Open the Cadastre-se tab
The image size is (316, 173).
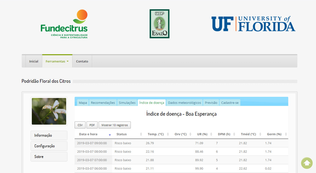tap(230, 103)
